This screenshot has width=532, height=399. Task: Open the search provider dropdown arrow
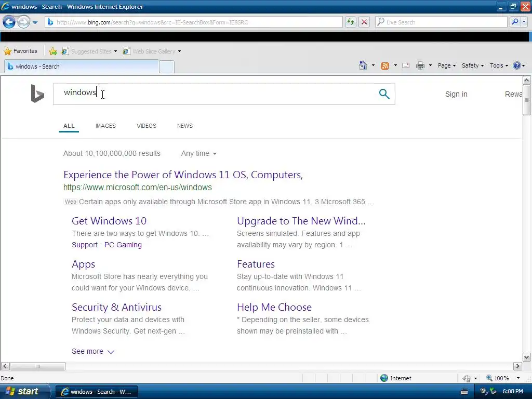point(524,22)
